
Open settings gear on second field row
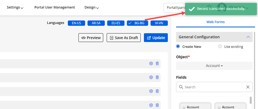point(151,77)
